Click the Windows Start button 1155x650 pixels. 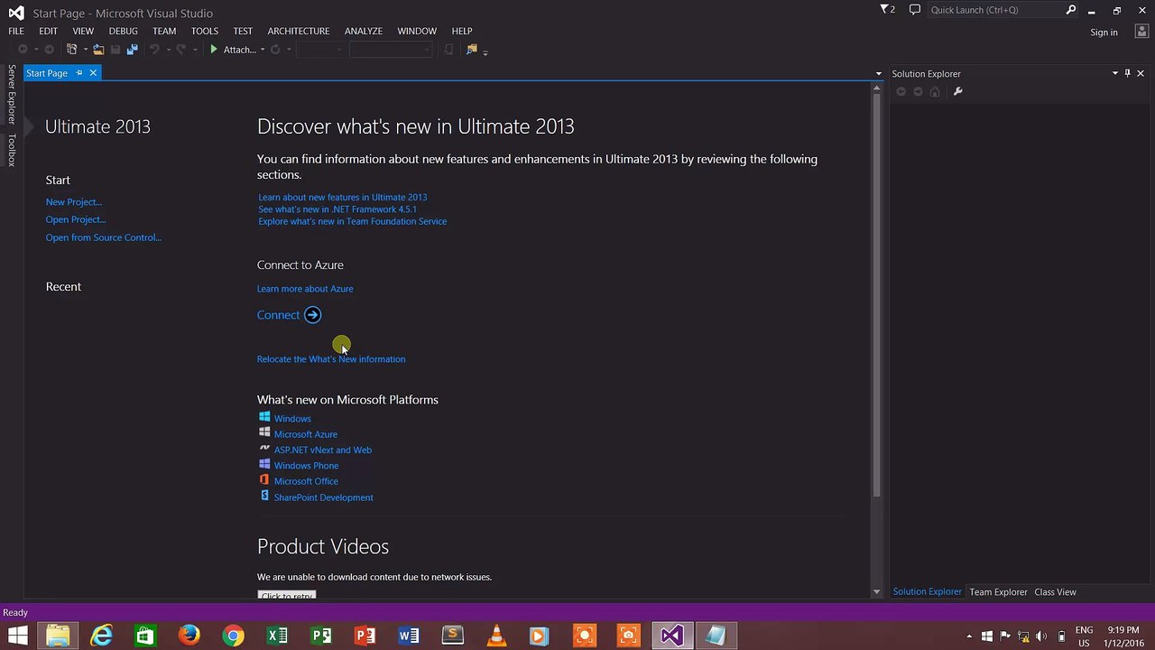(17, 636)
